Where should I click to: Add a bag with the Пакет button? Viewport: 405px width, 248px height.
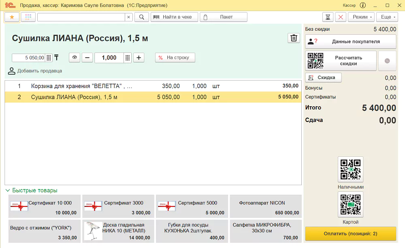pyautogui.click(x=224, y=17)
